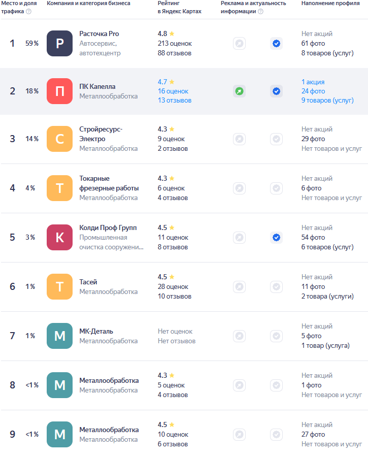Click the 88 отзывов text
Image resolution: width=368 pixels, height=457 pixels.
point(175,53)
